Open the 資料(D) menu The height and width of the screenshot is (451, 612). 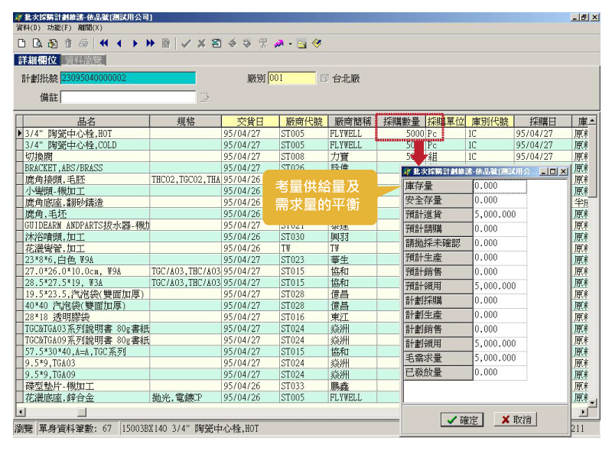pyautogui.click(x=28, y=28)
